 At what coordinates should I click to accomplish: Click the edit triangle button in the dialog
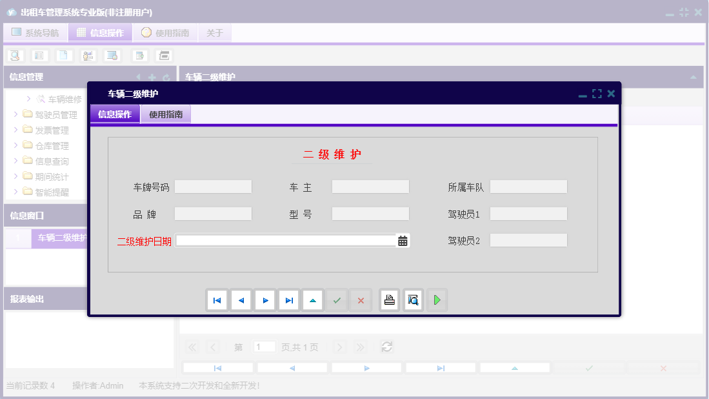pos(312,300)
